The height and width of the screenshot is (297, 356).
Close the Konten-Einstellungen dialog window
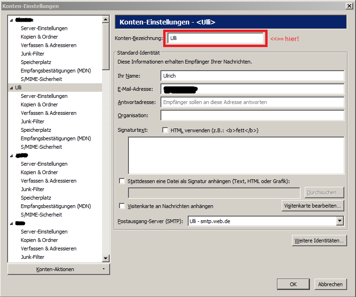349,6
